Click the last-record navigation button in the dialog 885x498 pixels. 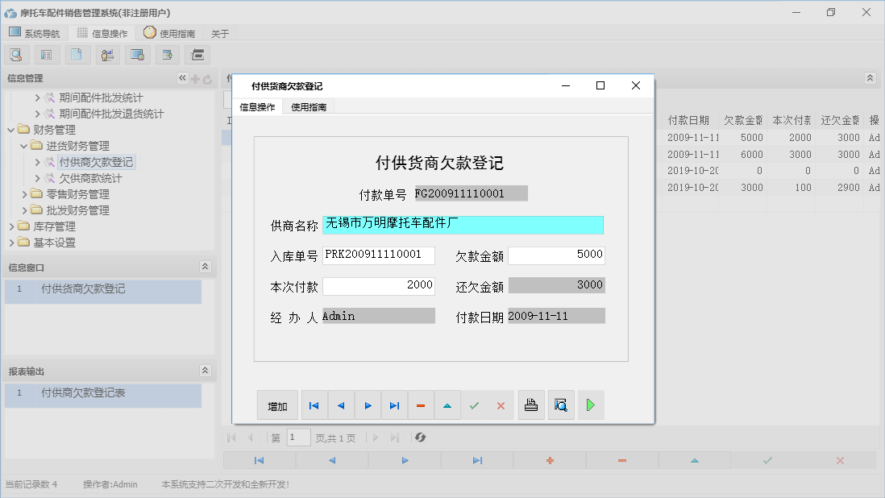pos(393,405)
